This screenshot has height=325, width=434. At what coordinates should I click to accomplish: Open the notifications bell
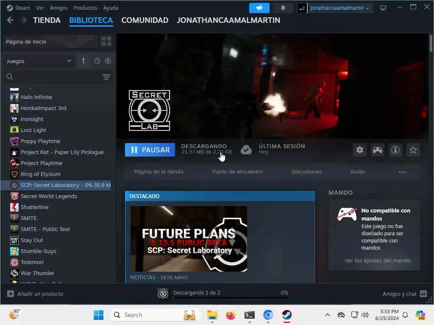(x=283, y=8)
